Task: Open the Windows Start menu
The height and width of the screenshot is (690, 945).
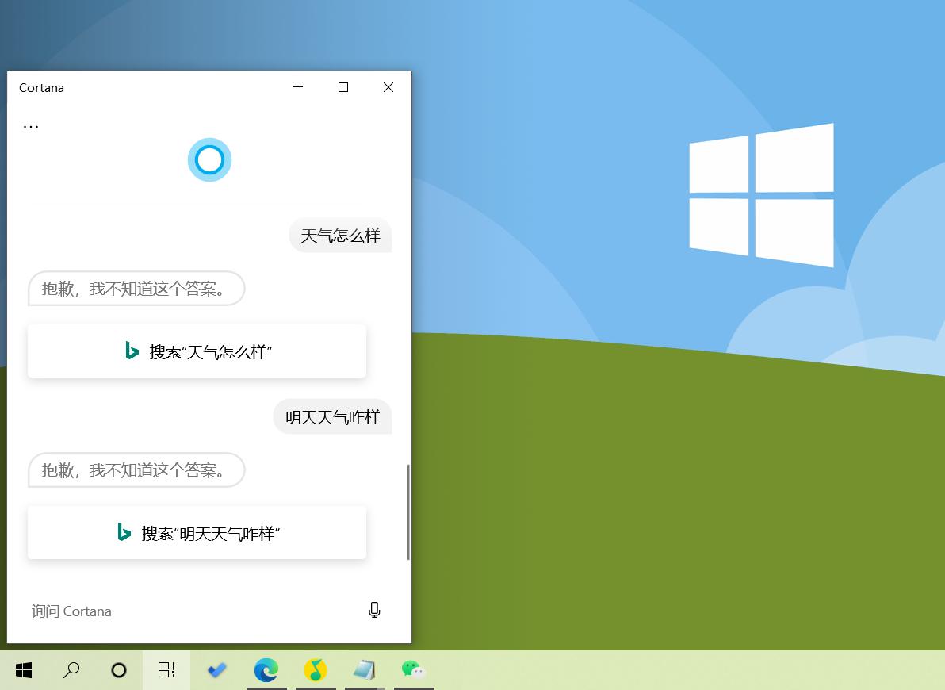Action: coord(24,670)
